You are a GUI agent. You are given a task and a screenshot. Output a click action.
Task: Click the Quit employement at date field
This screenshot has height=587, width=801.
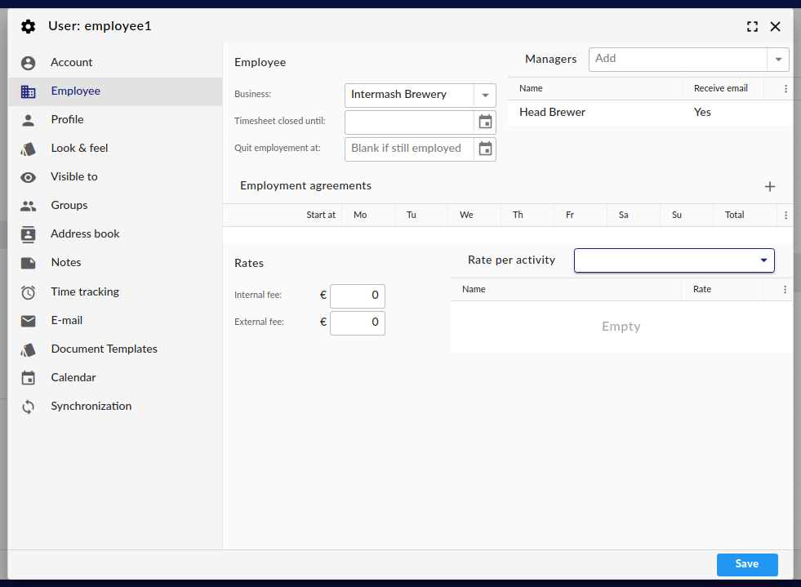tap(410, 149)
